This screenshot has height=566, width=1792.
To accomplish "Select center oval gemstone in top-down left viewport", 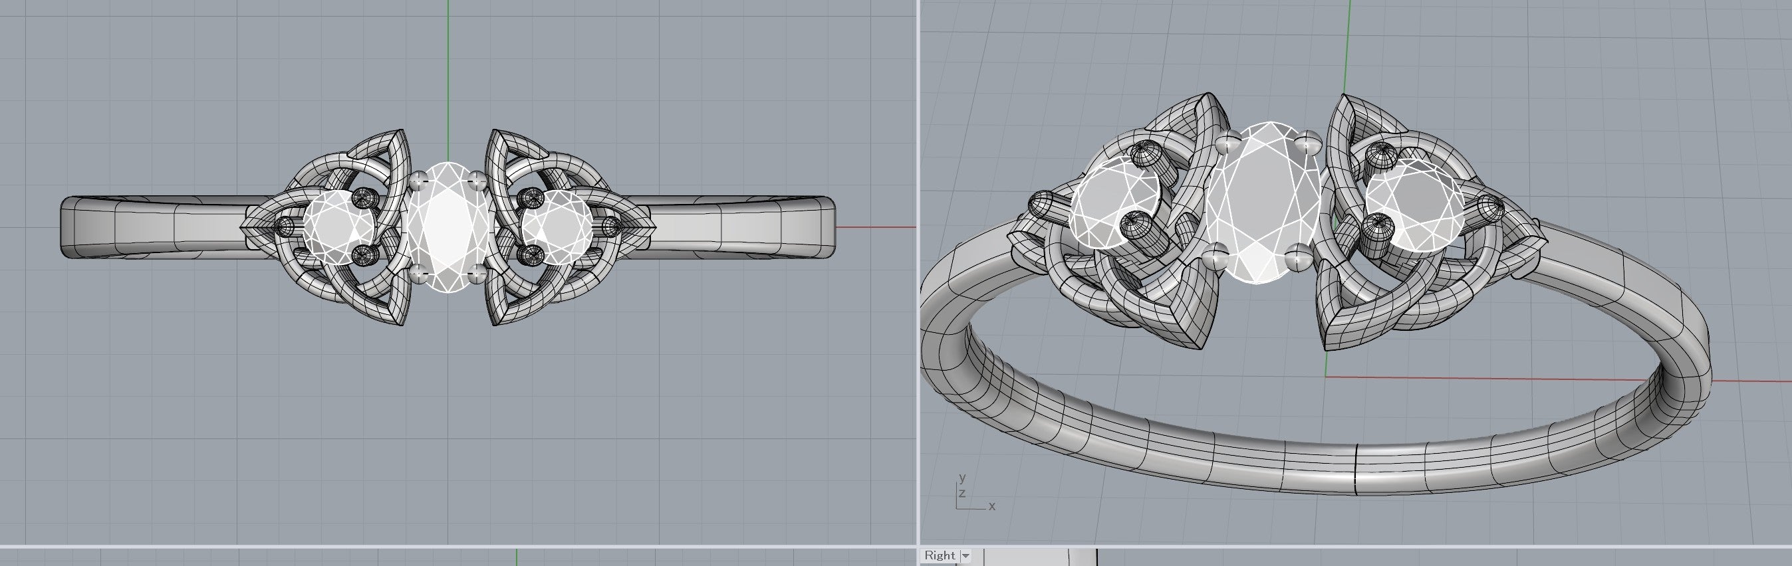I will click(447, 227).
